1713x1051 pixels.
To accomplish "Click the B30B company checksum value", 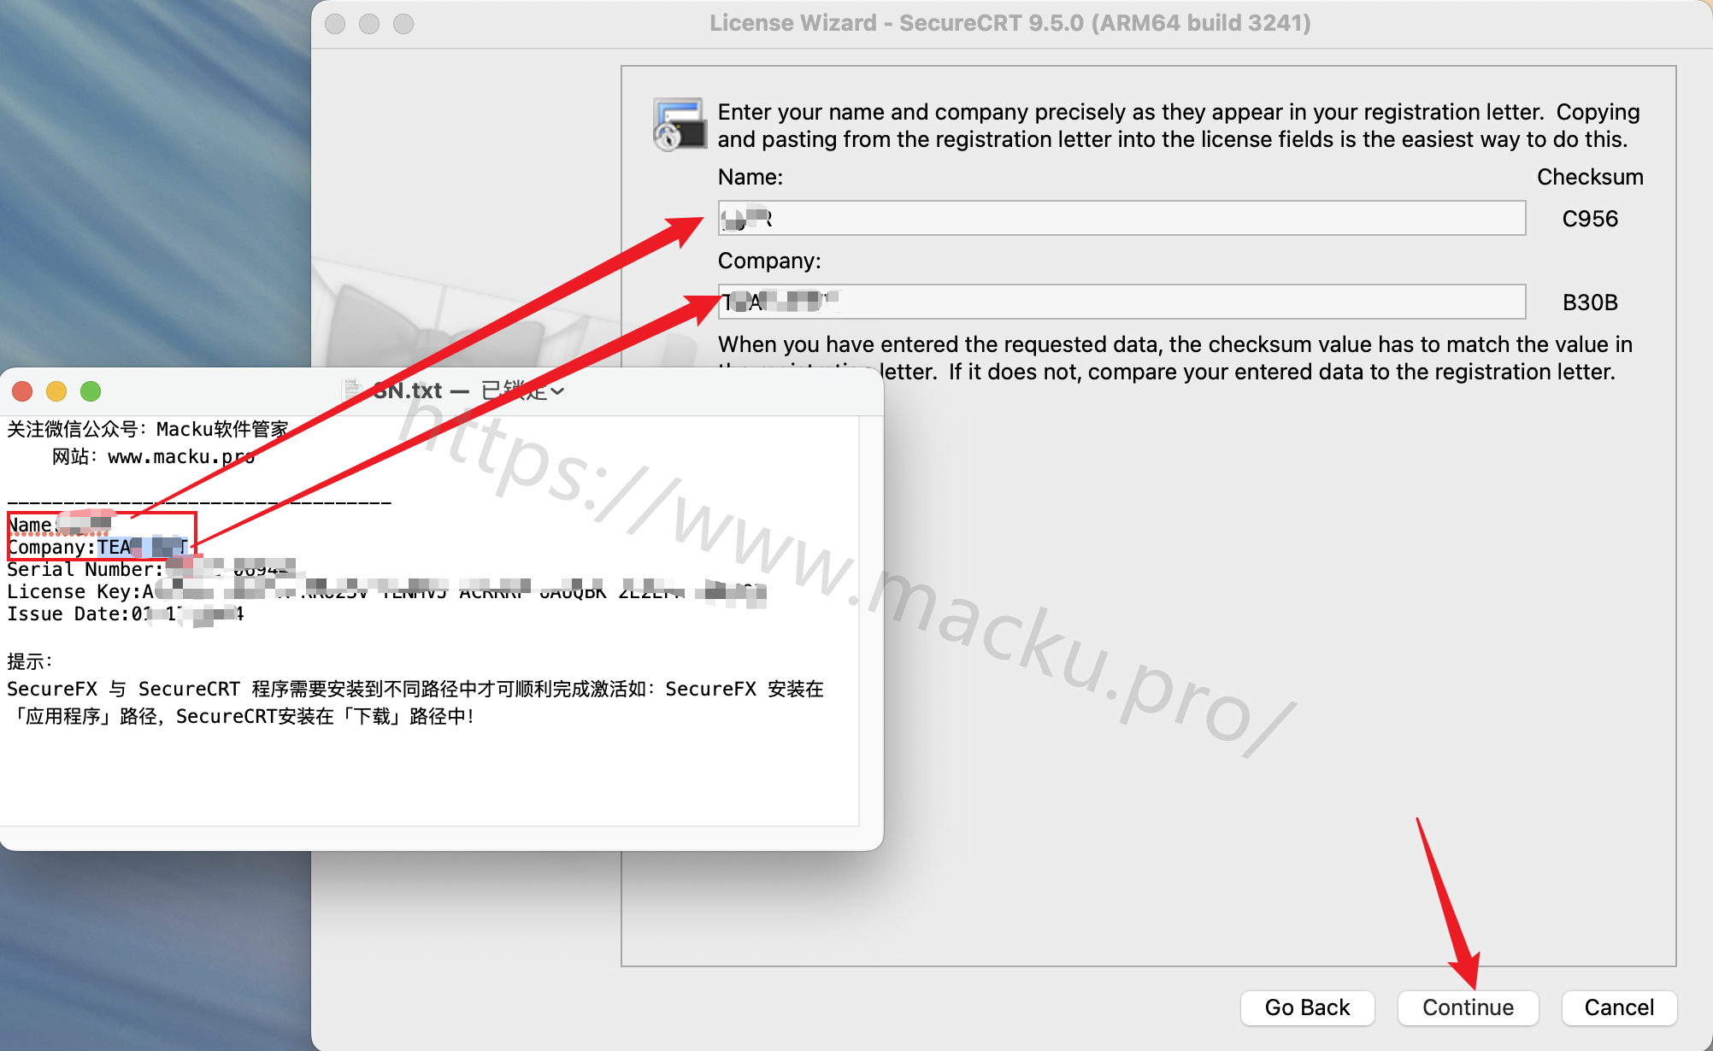I will click(1590, 302).
